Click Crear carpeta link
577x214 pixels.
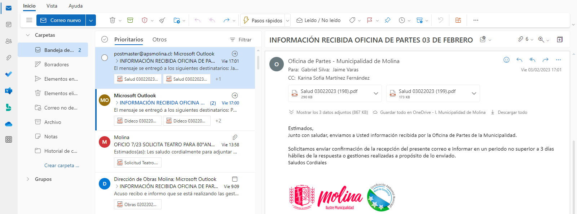pyautogui.click(x=61, y=165)
